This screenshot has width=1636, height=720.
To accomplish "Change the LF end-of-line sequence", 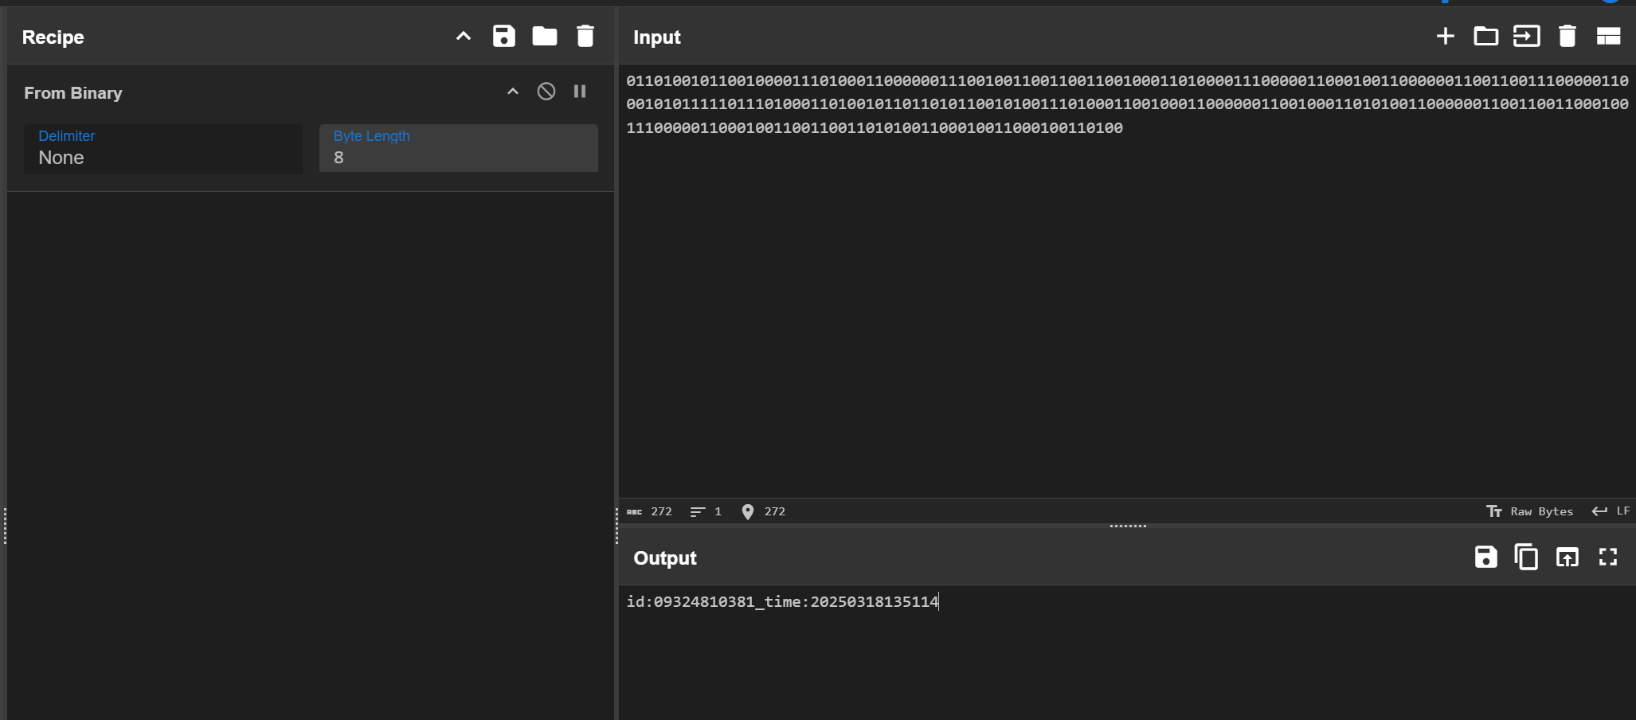I will click(x=1611, y=511).
